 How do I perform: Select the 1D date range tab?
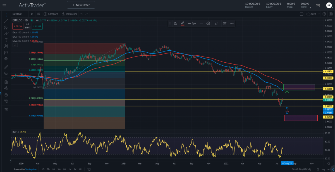point(43,169)
